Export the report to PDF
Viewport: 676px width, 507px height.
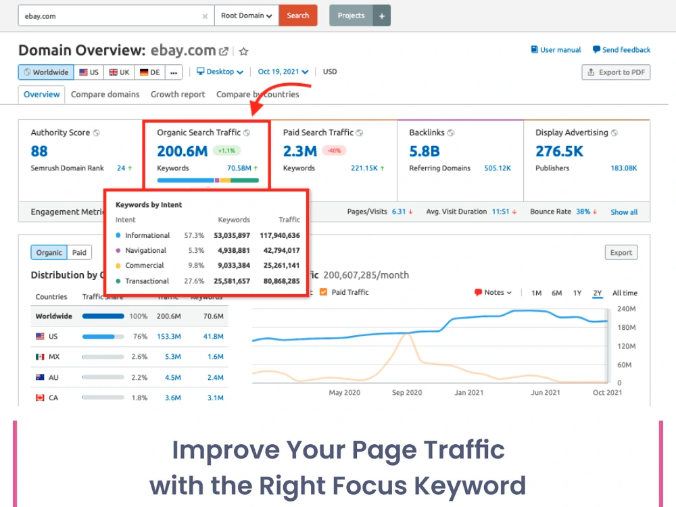pyautogui.click(x=616, y=72)
